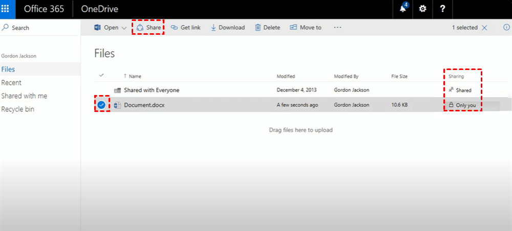Sort by the File Size column header
Viewport: 512px width, 231px height.
(399, 76)
